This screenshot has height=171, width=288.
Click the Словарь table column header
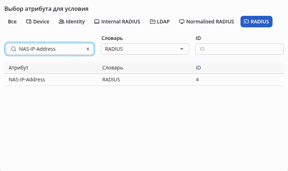click(113, 68)
